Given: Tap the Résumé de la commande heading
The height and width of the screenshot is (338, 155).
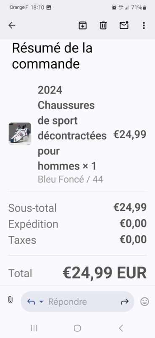Looking at the screenshot, I should 52,56.
